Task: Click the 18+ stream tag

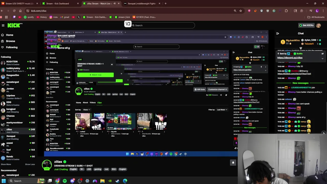Action: (x=82, y=169)
